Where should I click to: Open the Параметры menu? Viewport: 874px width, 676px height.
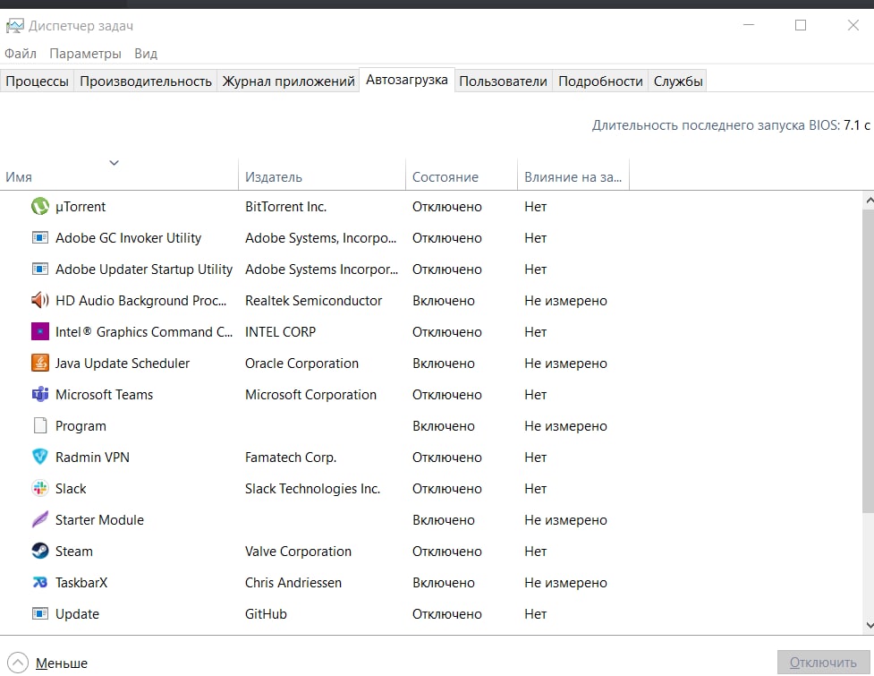pyautogui.click(x=85, y=54)
